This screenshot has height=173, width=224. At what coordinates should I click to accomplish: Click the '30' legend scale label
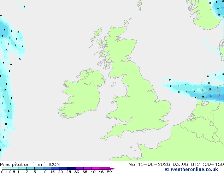coord(77,172)
